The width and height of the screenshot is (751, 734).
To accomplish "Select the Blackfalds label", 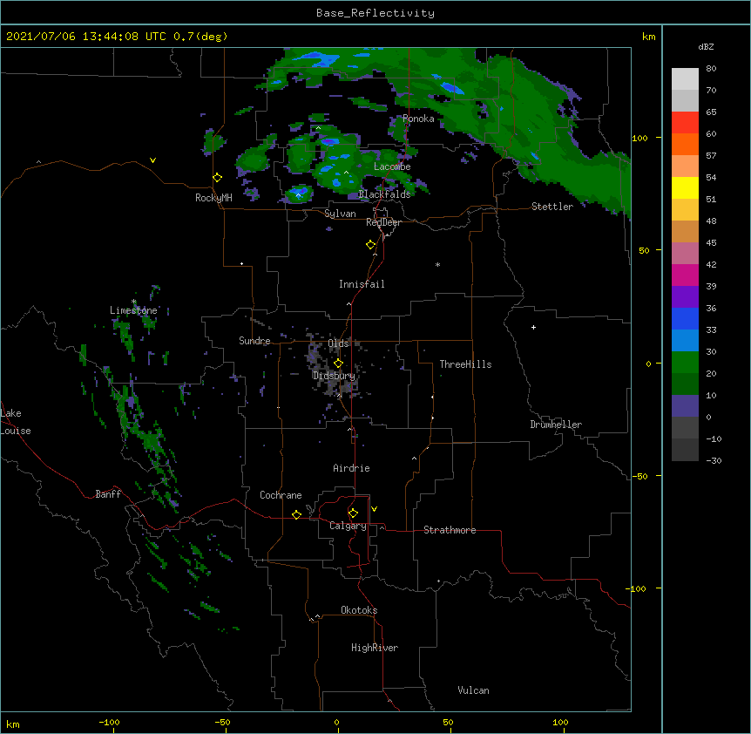I will point(384,194).
